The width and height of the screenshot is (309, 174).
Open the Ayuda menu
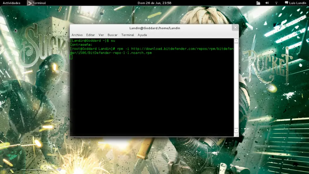click(142, 35)
